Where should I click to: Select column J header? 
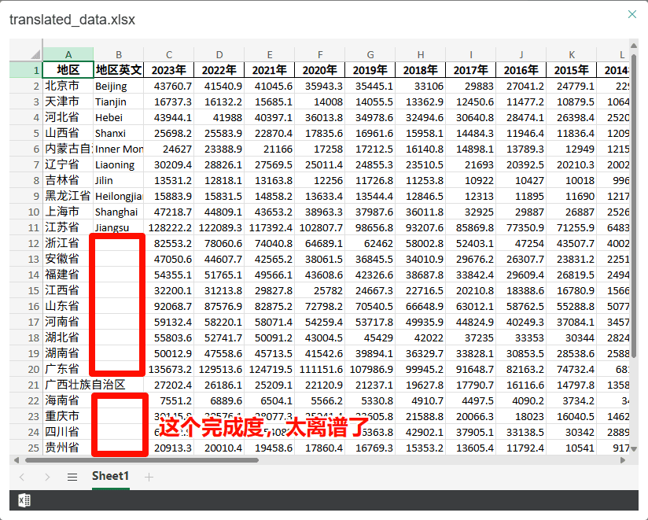point(521,54)
